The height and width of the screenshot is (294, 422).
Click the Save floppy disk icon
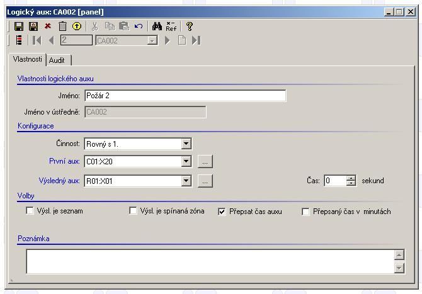(19, 26)
